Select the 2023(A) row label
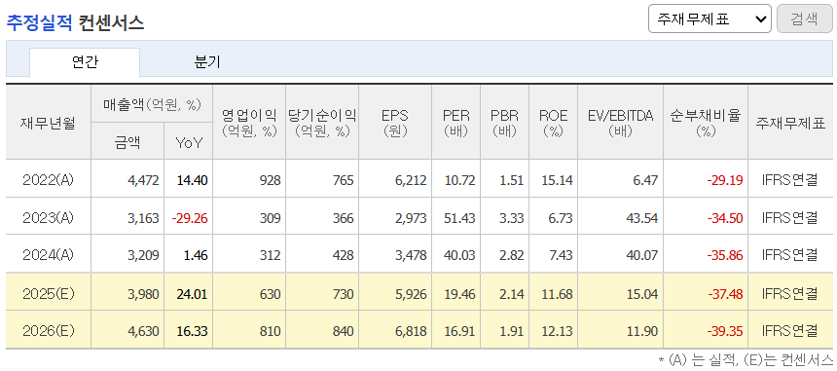The width and height of the screenshot is (837, 371). point(48,218)
